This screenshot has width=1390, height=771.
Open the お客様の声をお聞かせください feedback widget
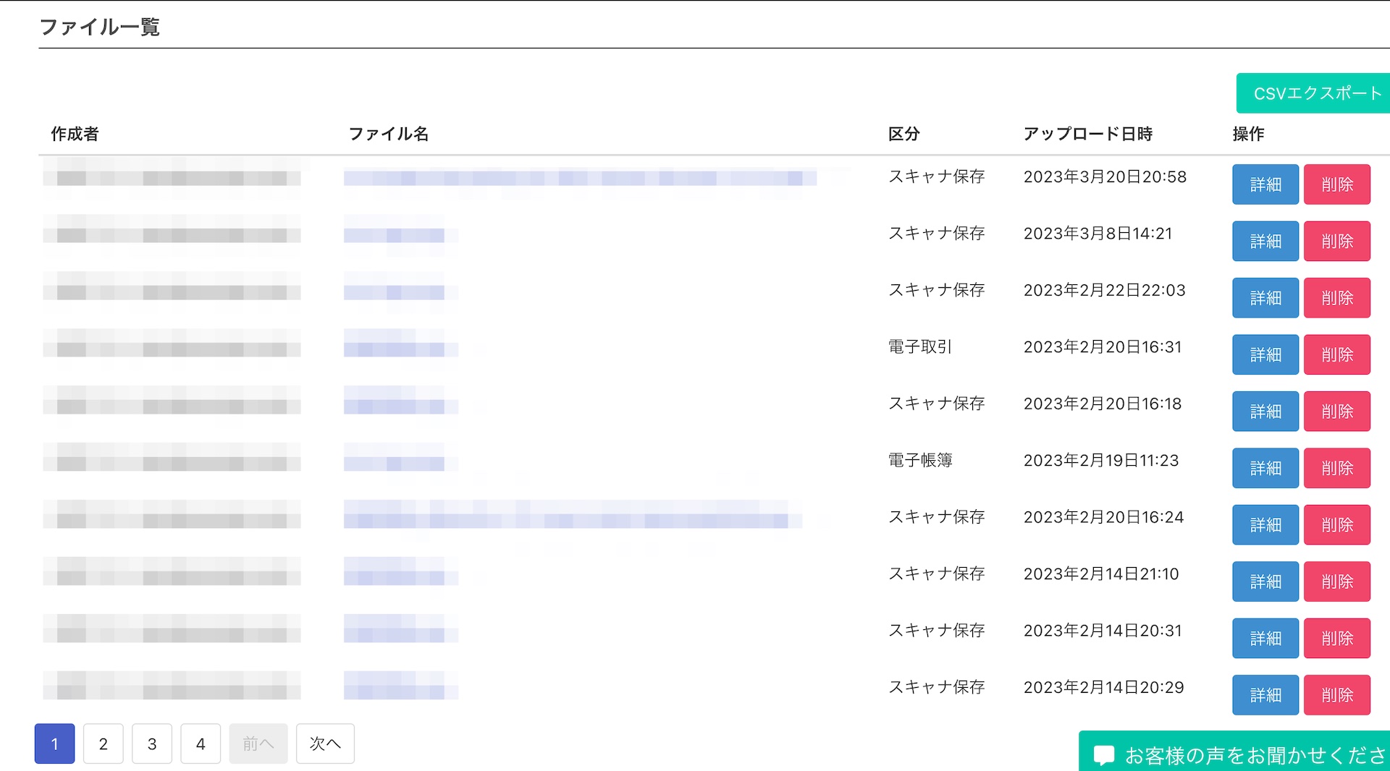pyautogui.click(x=1234, y=752)
